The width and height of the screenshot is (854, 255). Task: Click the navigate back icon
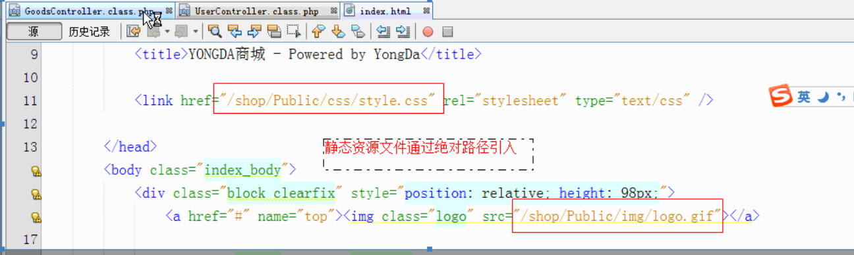point(154,31)
